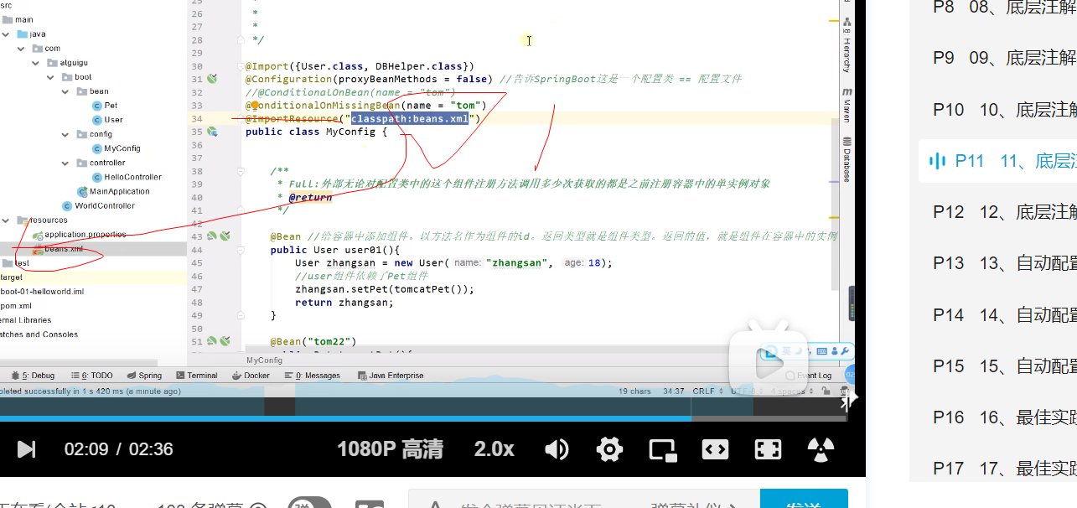Open the 1080P 高清 quality menu
The height and width of the screenshot is (508, 1077).
tap(390, 449)
